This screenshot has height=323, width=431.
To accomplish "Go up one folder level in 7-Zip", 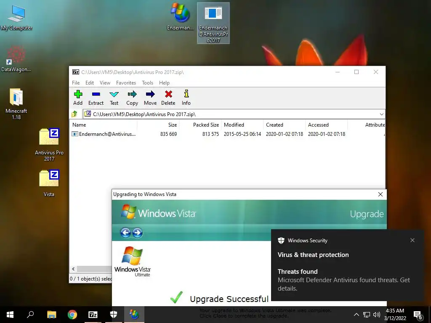I will click(74, 114).
